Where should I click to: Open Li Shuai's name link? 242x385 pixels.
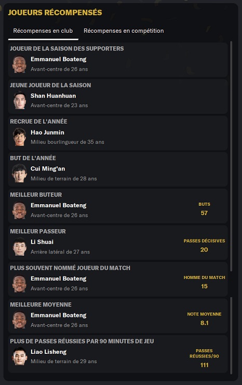[x=42, y=242]
